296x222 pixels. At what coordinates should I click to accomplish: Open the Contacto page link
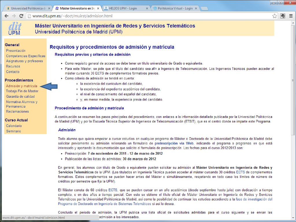tap(13, 72)
